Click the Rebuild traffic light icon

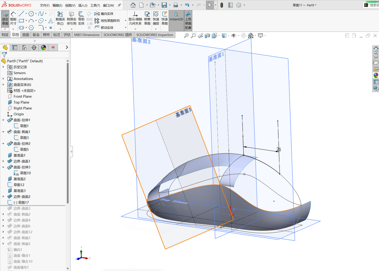click(222, 5)
